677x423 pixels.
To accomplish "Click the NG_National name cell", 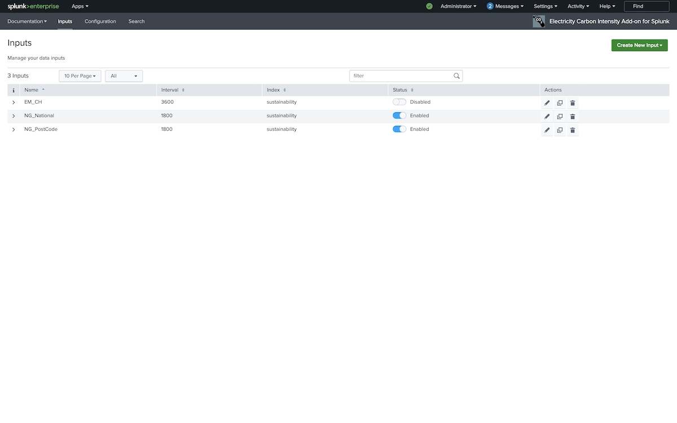I will tap(39, 116).
